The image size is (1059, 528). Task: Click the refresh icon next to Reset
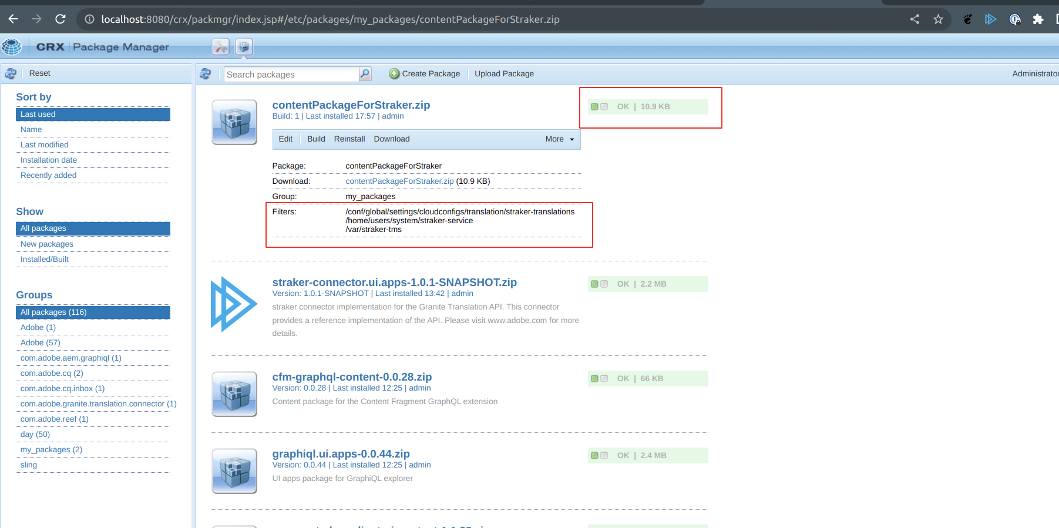(x=11, y=73)
